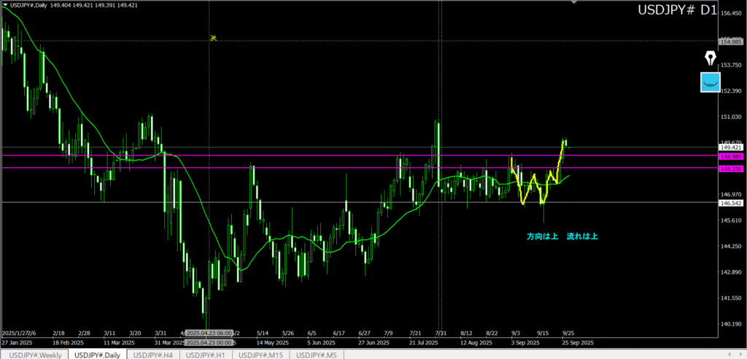The image size is (747, 359).
Task: Click the 149.421 current price label
Action: 732,147
